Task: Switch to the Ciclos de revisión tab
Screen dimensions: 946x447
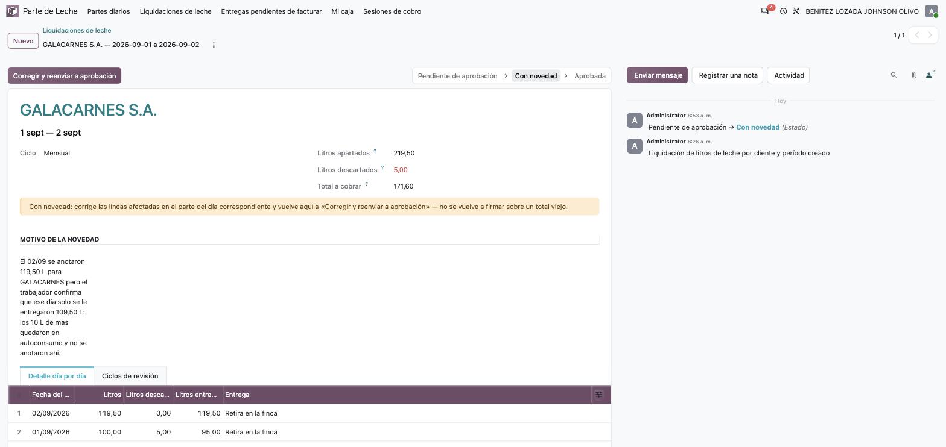Action: tap(130, 376)
